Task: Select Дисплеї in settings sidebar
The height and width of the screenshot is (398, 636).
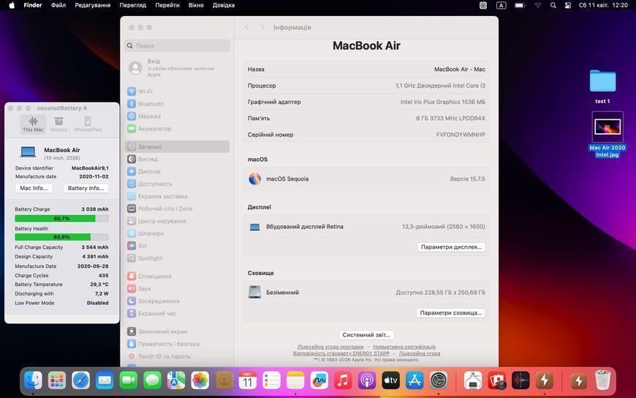Action: click(x=177, y=171)
